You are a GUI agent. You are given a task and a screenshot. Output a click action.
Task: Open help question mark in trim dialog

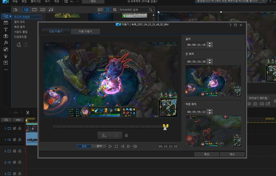(x=230, y=25)
